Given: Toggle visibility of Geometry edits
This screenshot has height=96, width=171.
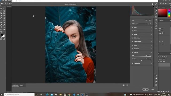Looking at the screenshot, I should (151, 49).
